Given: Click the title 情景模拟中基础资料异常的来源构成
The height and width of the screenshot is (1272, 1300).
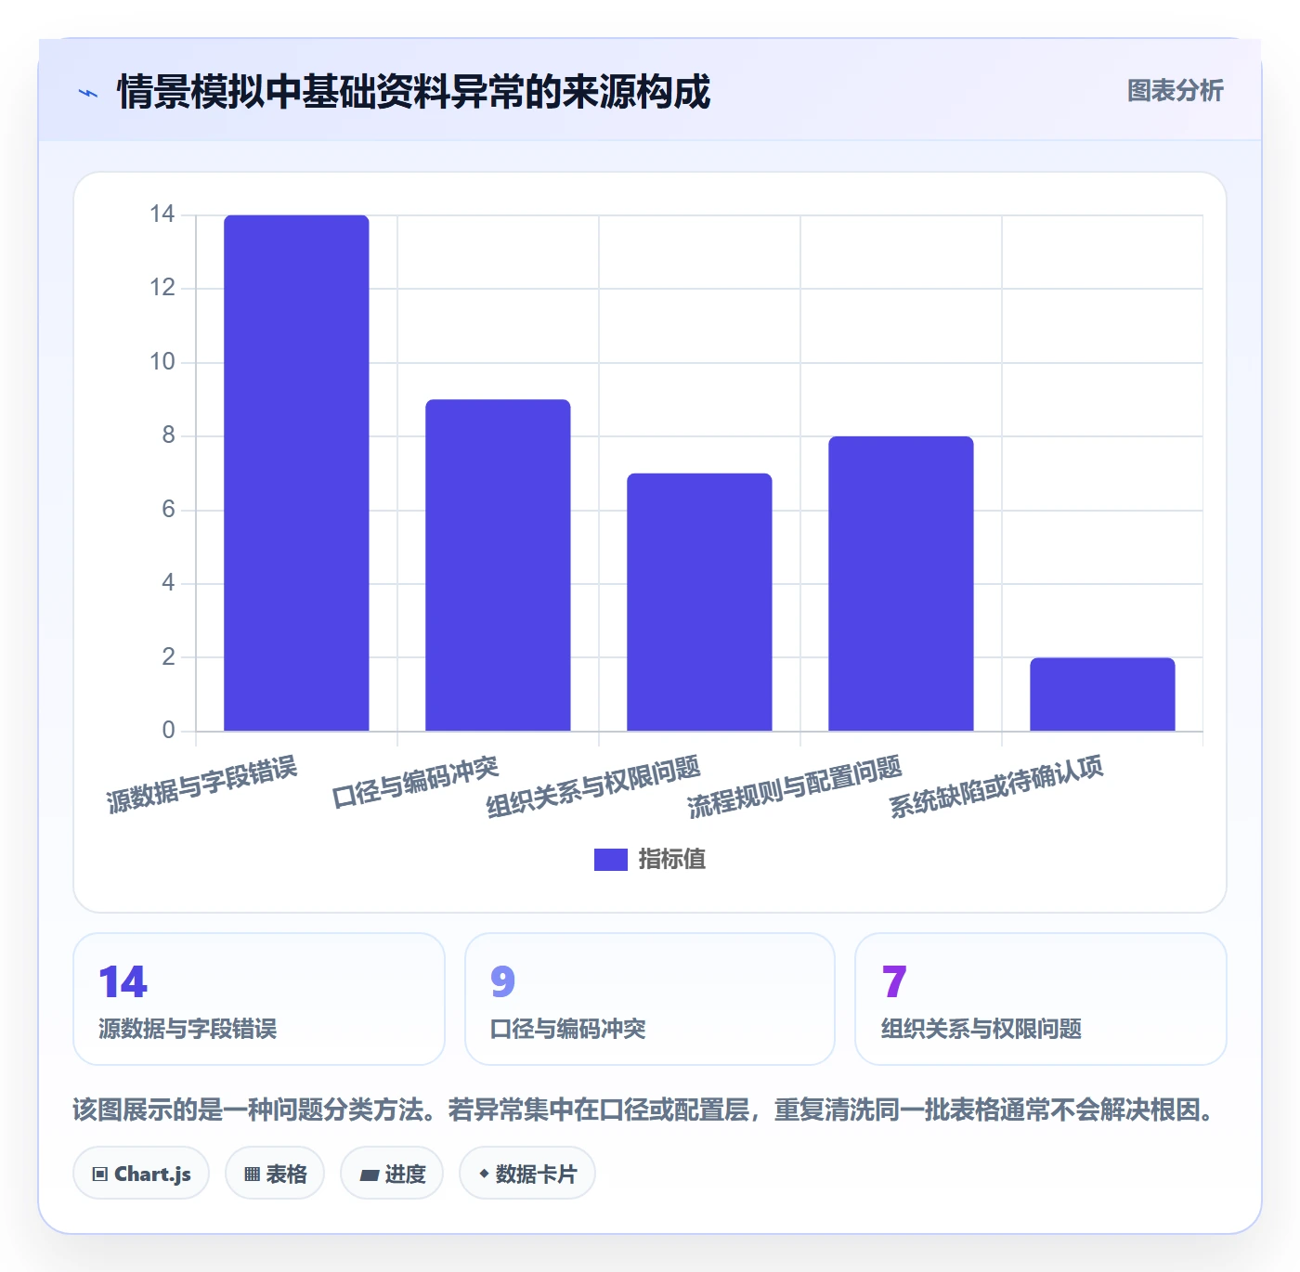Looking at the screenshot, I should tap(414, 92).
